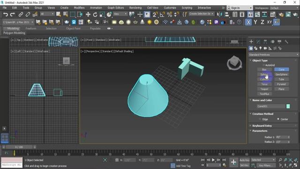Open the File menu

pyautogui.click(x=5, y=8)
